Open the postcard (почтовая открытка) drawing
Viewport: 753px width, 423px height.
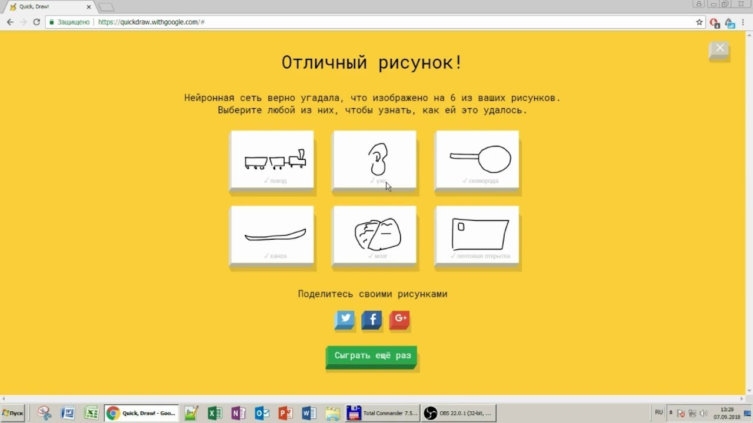[x=477, y=235]
